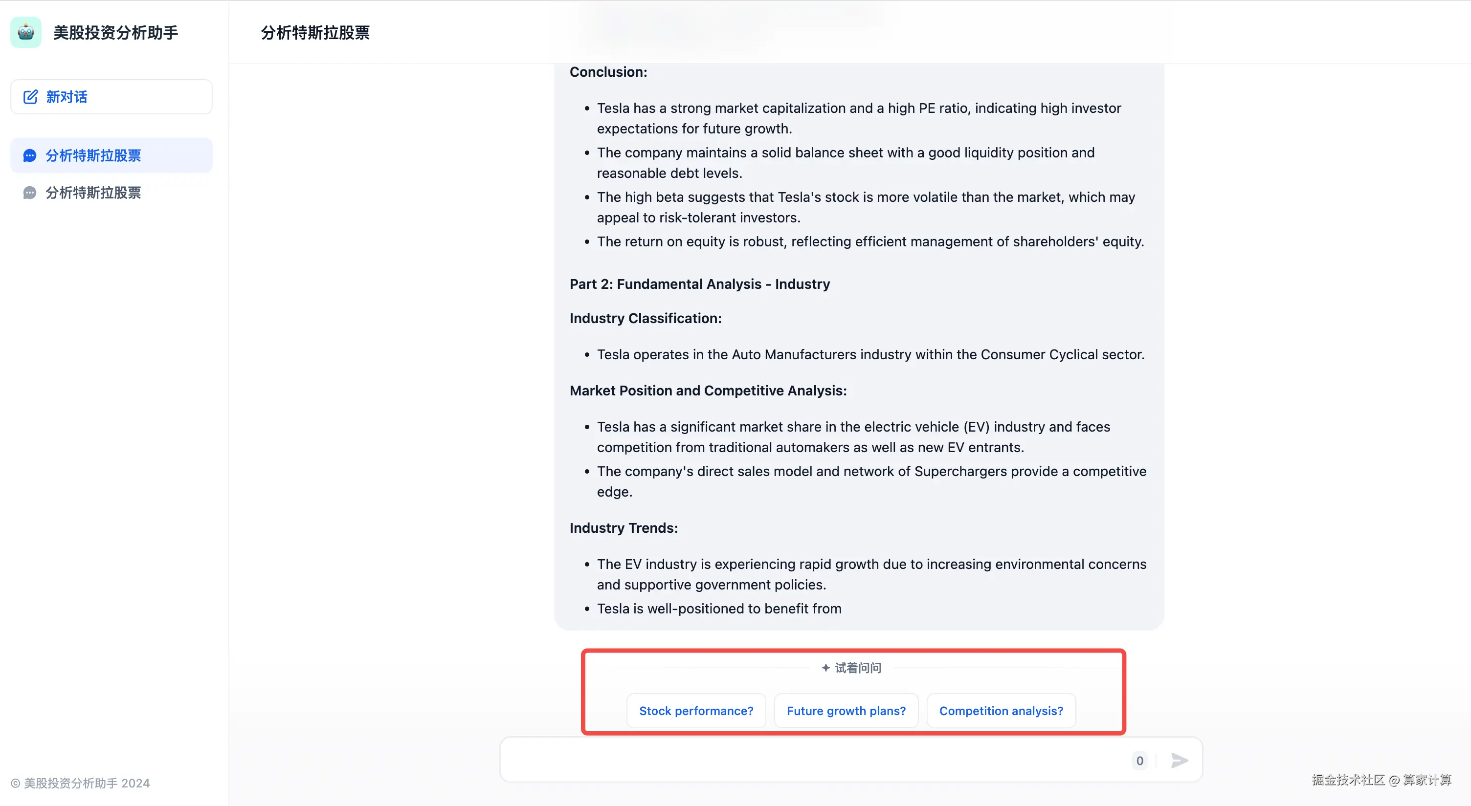
Task: Ask the suggested question Future growth plans?
Action: coord(847,711)
